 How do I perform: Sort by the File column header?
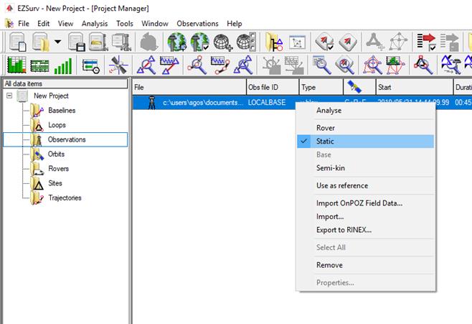pos(189,87)
